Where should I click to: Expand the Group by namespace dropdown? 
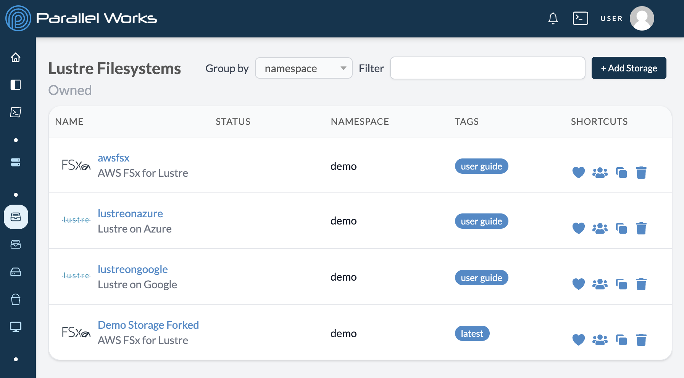point(304,68)
